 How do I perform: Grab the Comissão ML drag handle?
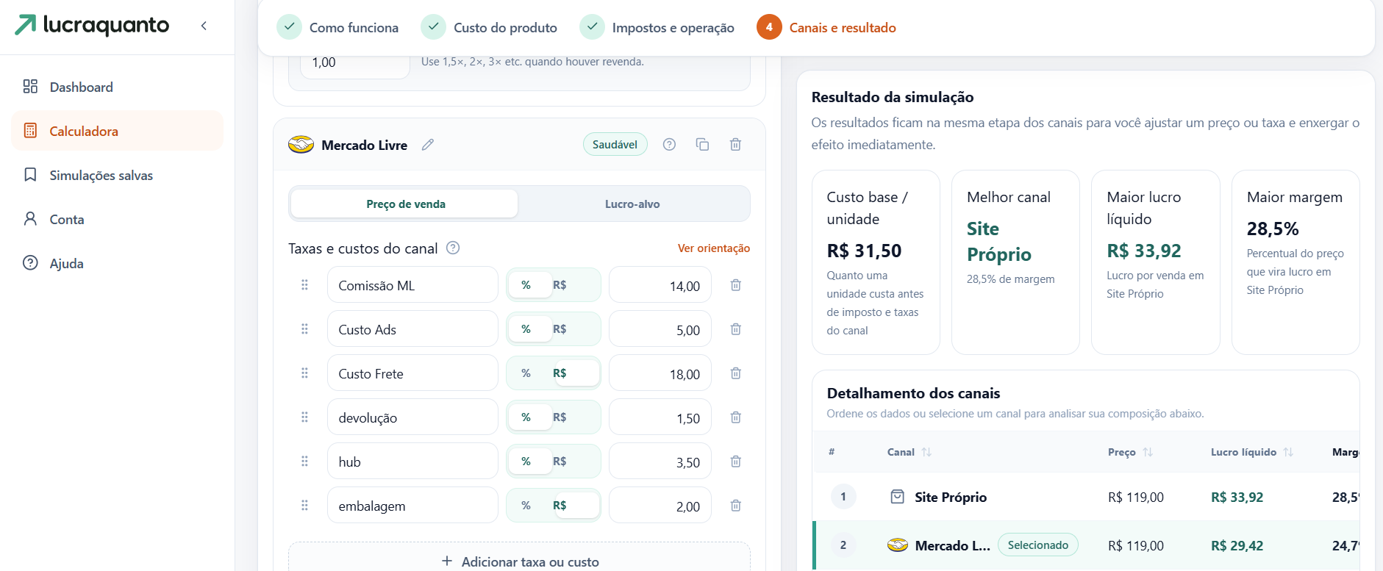[304, 284]
